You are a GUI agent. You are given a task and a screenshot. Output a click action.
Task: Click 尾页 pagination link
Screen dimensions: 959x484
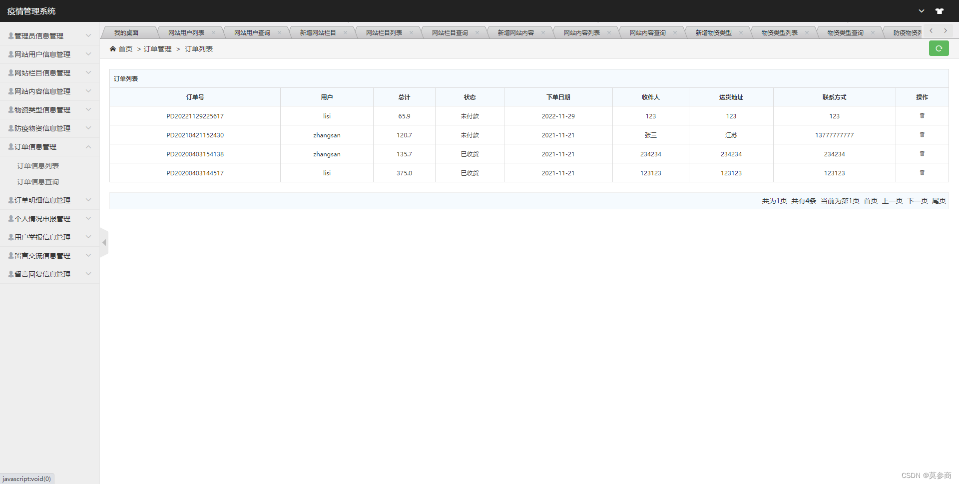pos(939,201)
